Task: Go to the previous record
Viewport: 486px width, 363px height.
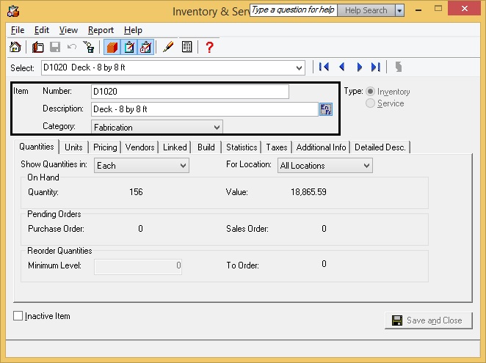Action: tap(342, 67)
